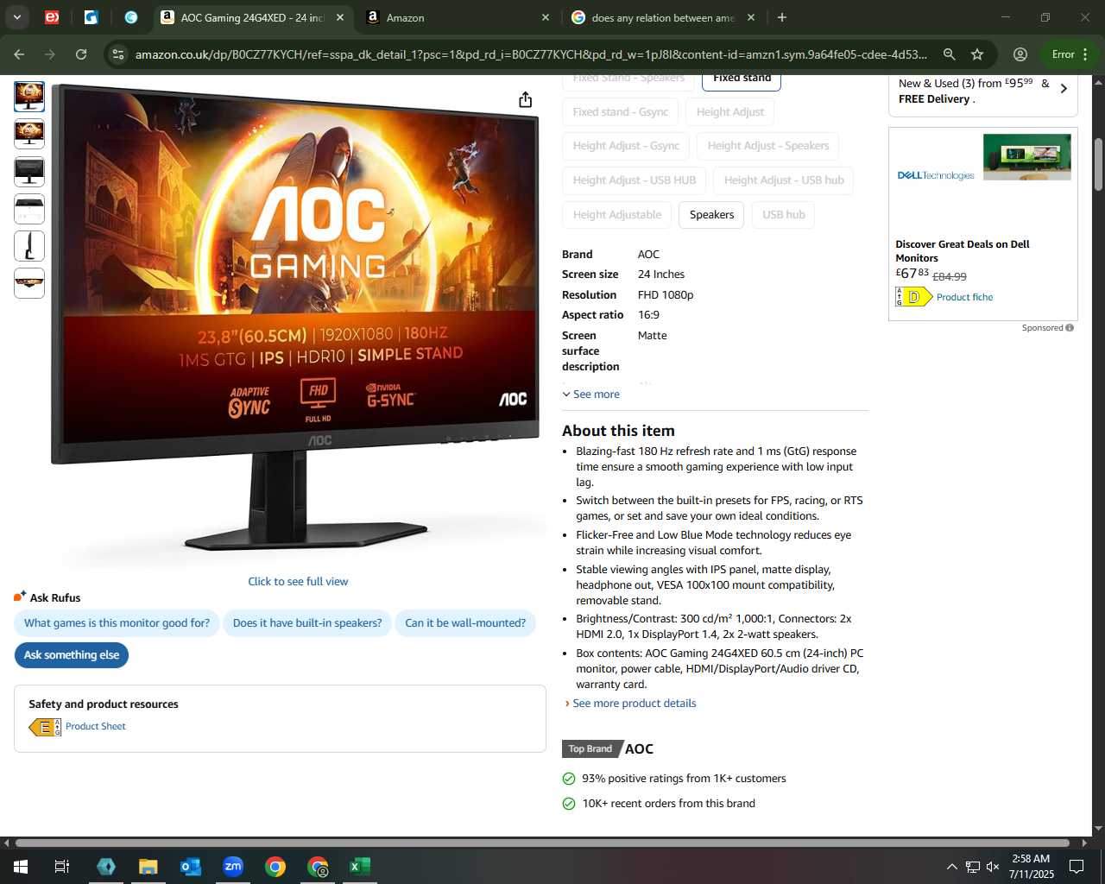Select the first product thumbnail

[x=29, y=97]
